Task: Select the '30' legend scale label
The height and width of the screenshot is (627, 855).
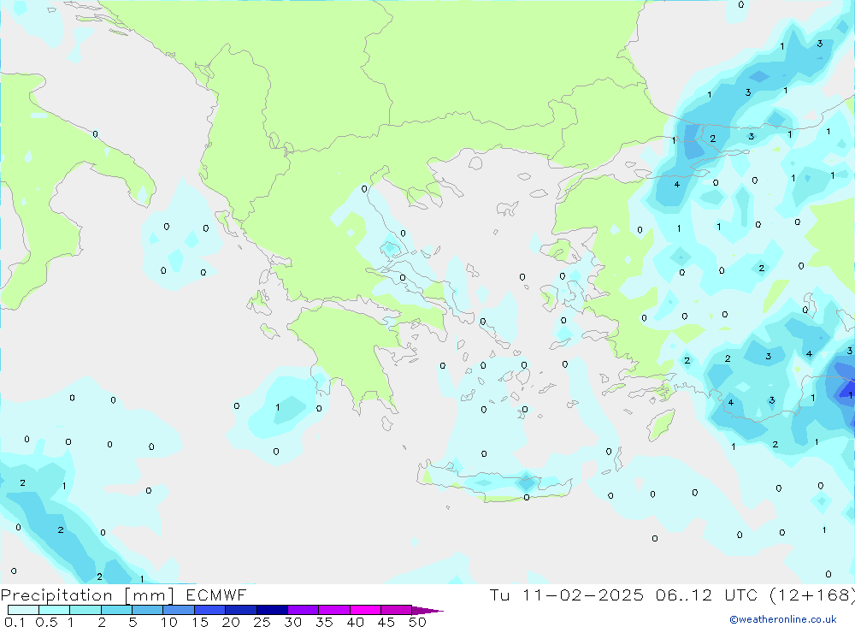Action: click(x=292, y=622)
